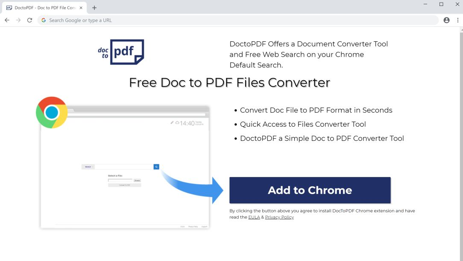
Task: Expand the Yahoo search provider dropdown in preview
Action: (88, 167)
